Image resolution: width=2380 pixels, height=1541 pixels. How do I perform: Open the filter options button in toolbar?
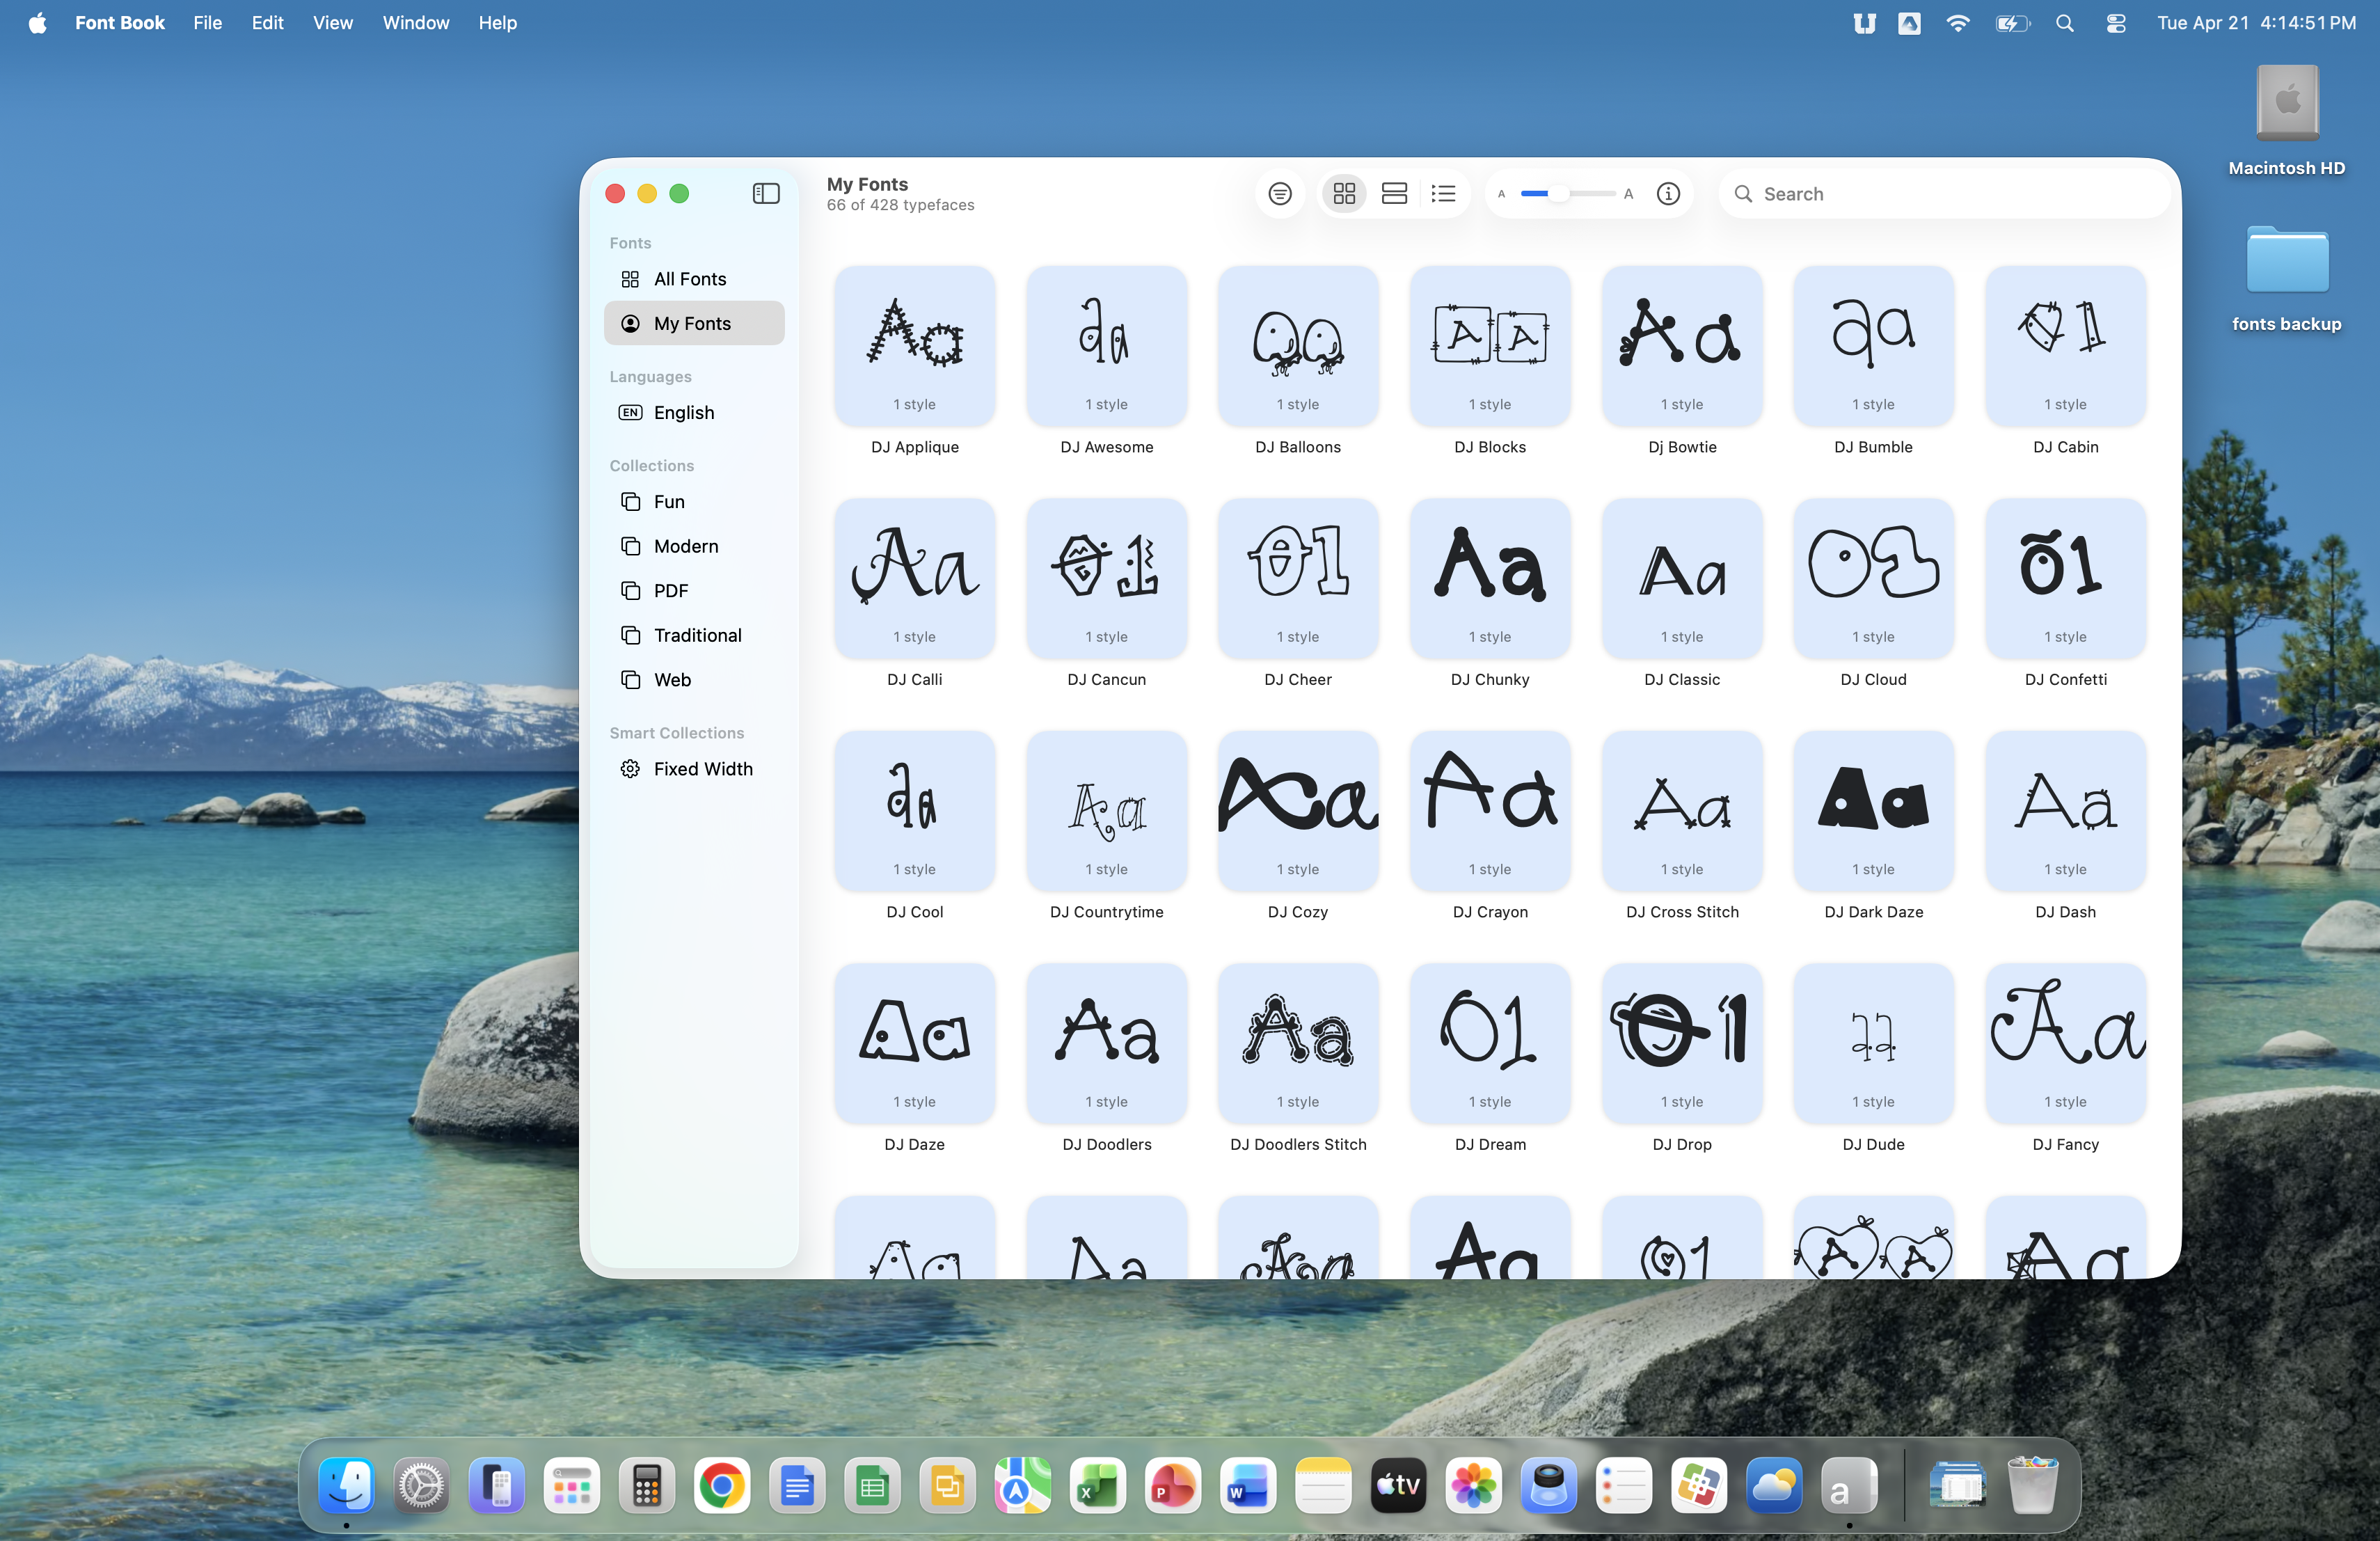click(1280, 193)
